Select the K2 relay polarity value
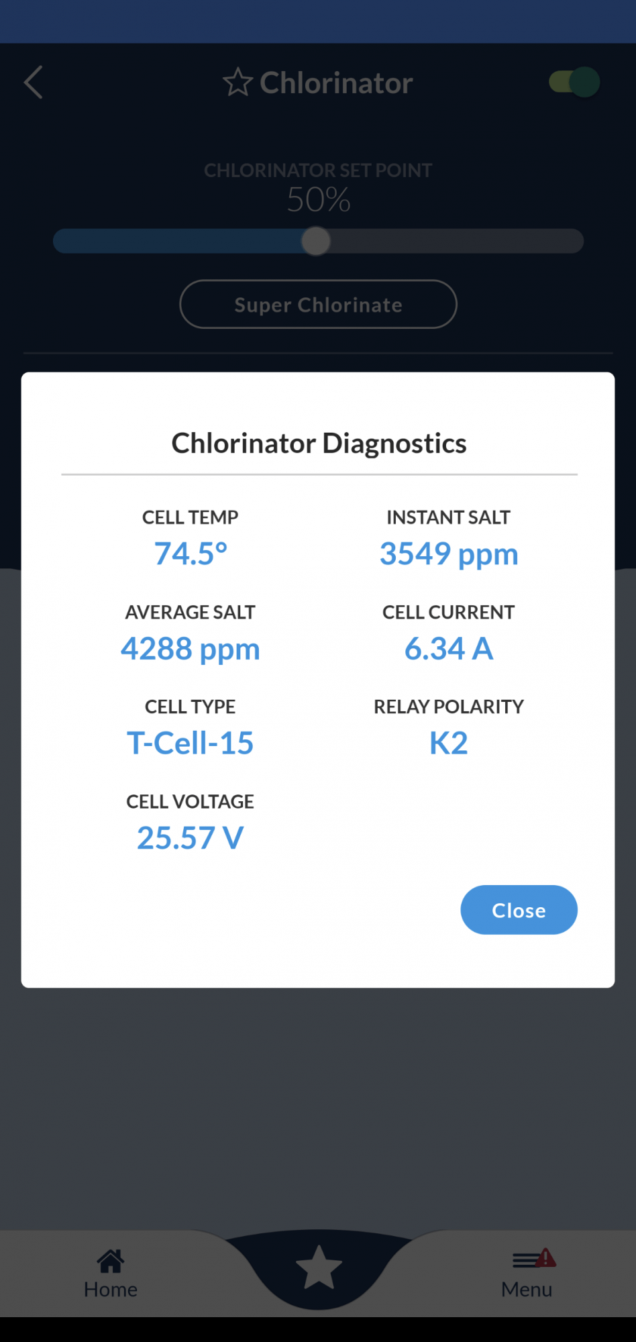 tap(449, 743)
